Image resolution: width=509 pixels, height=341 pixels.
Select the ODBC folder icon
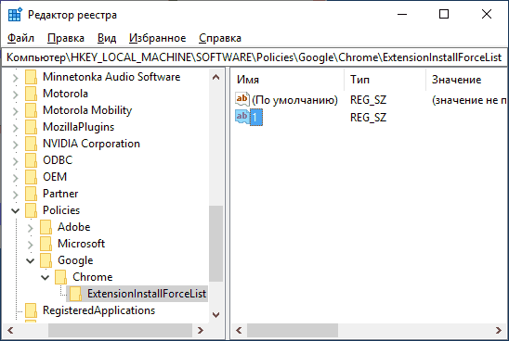(32, 160)
